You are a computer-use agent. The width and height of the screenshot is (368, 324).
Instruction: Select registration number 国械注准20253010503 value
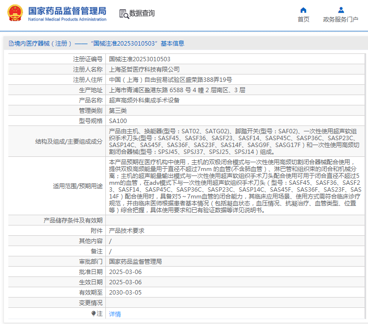coord(140,59)
